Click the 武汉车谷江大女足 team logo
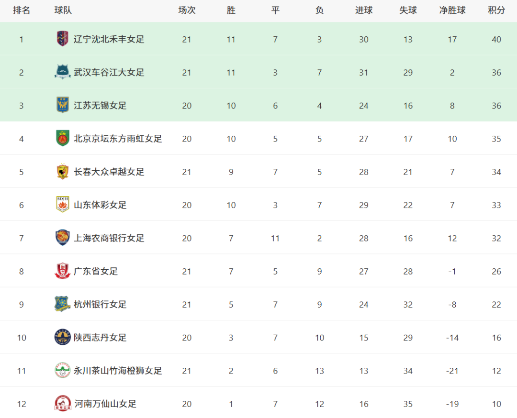 point(62,72)
